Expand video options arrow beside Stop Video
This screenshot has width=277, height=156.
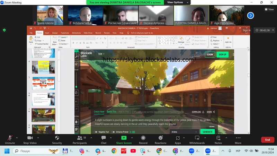click(38, 138)
